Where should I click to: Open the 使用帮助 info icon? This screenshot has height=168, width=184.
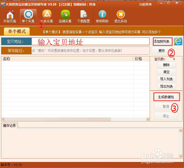[102, 16]
